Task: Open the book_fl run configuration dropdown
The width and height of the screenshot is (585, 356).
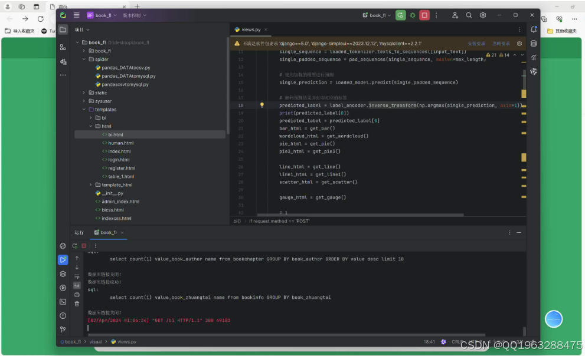Action: 377,15
